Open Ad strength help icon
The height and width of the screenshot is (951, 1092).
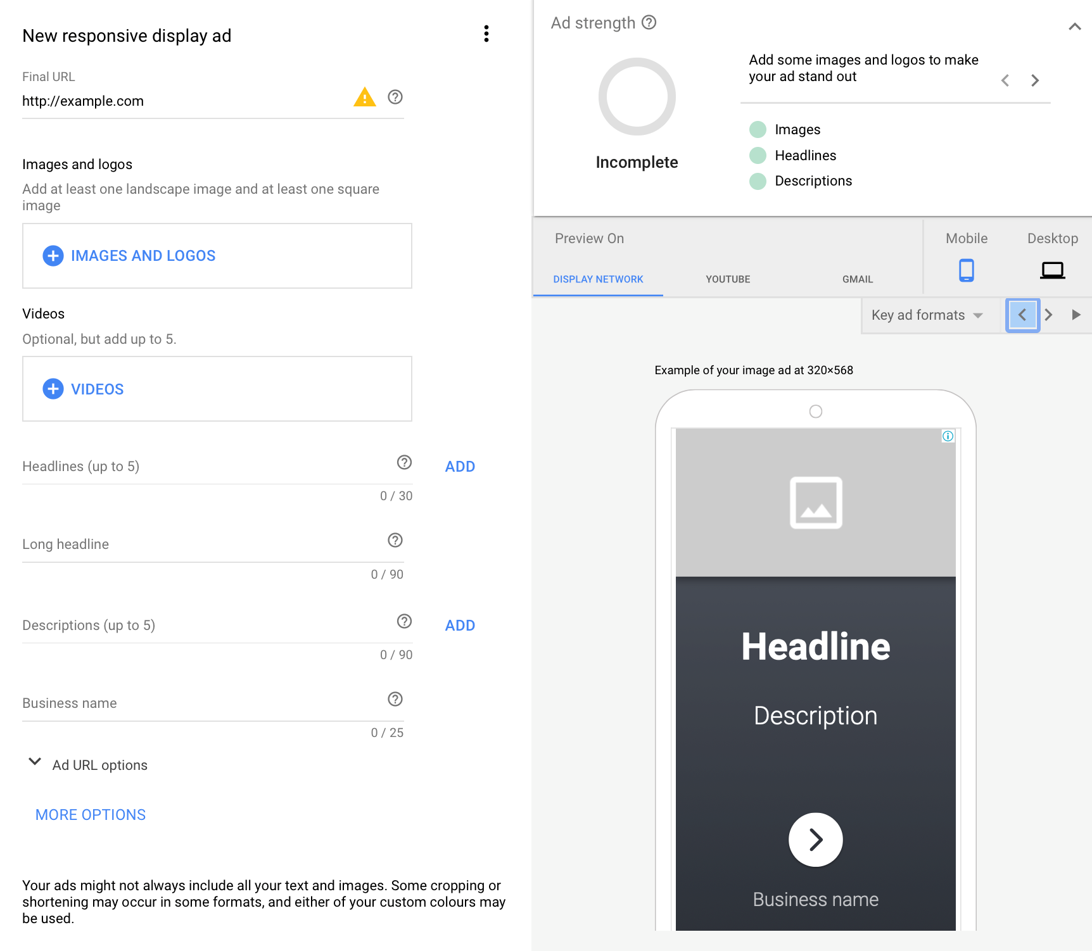649,23
